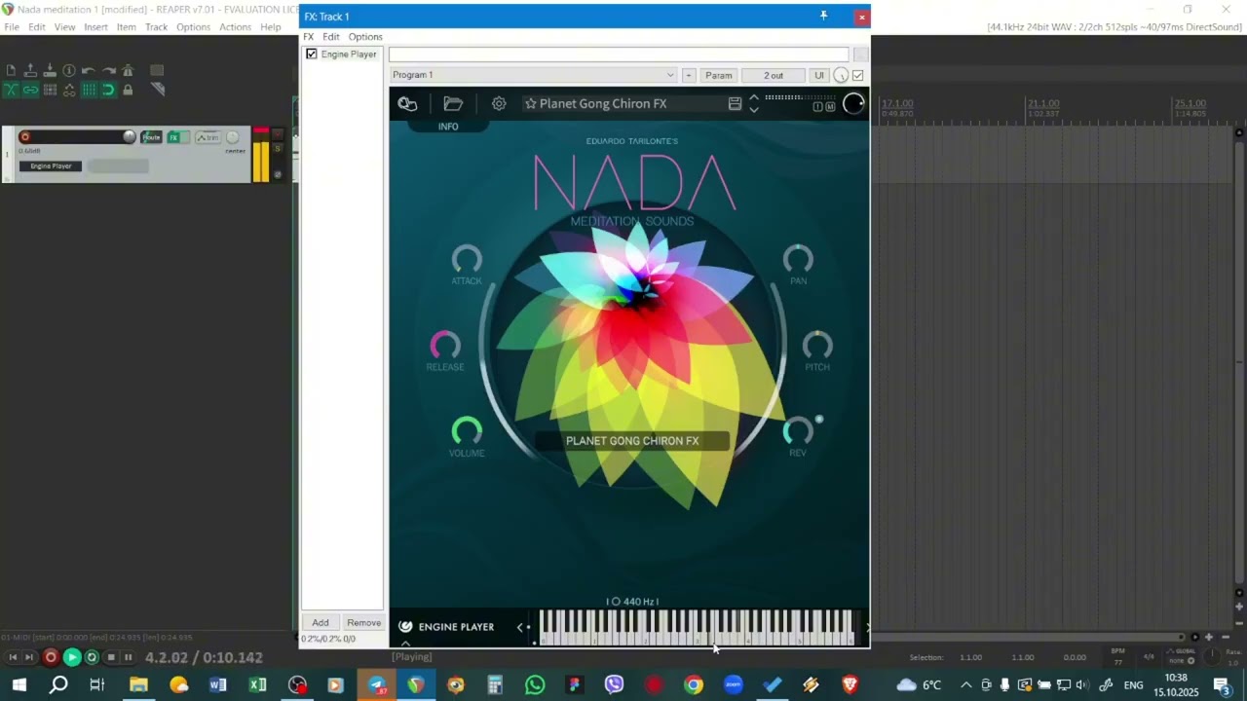This screenshot has width=1247, height=701.
Task: Click the track trim envelope button
Action: click(208, 137)
